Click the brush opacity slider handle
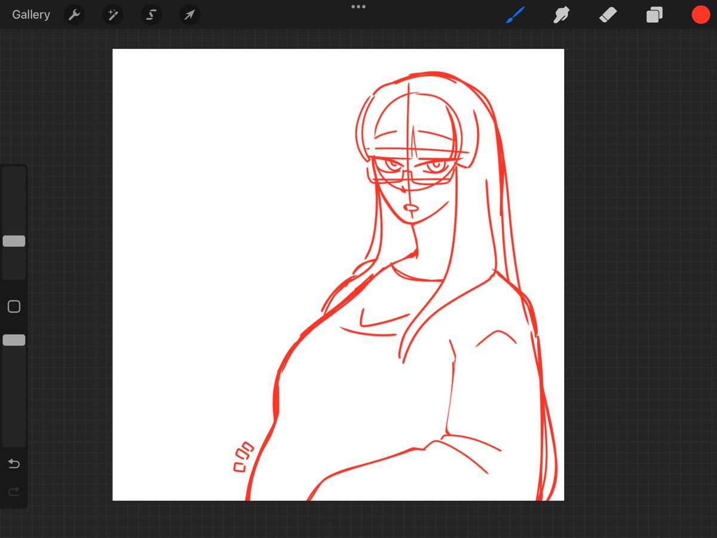 pyautogui.click(x=14, y=340)
